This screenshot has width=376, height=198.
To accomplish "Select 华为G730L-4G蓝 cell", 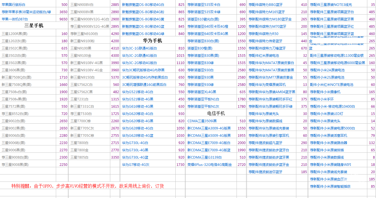I will [135, 157].
